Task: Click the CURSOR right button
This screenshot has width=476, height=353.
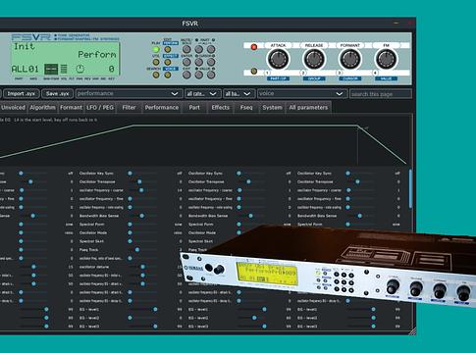Action: point(211,62)
